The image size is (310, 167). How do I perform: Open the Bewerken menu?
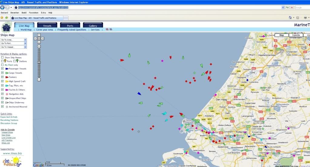[x=15, y=13]
